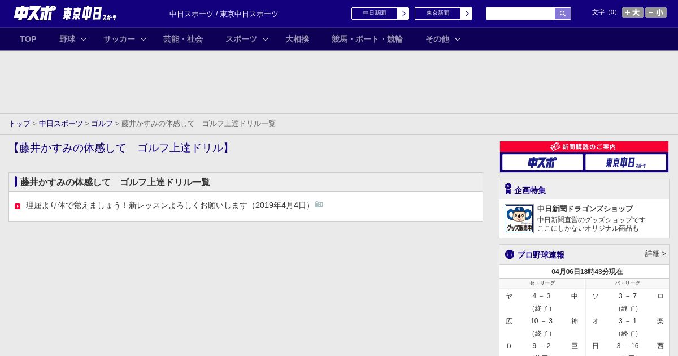Open the ドラゴンズ グッズ販売中 thumbnail

pos(519,219)
